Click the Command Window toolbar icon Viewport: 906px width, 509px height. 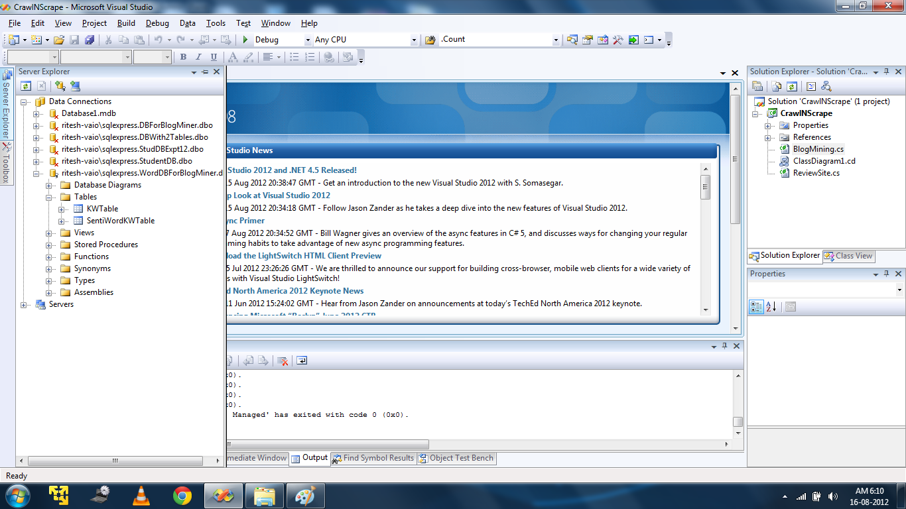click(649, 40)
